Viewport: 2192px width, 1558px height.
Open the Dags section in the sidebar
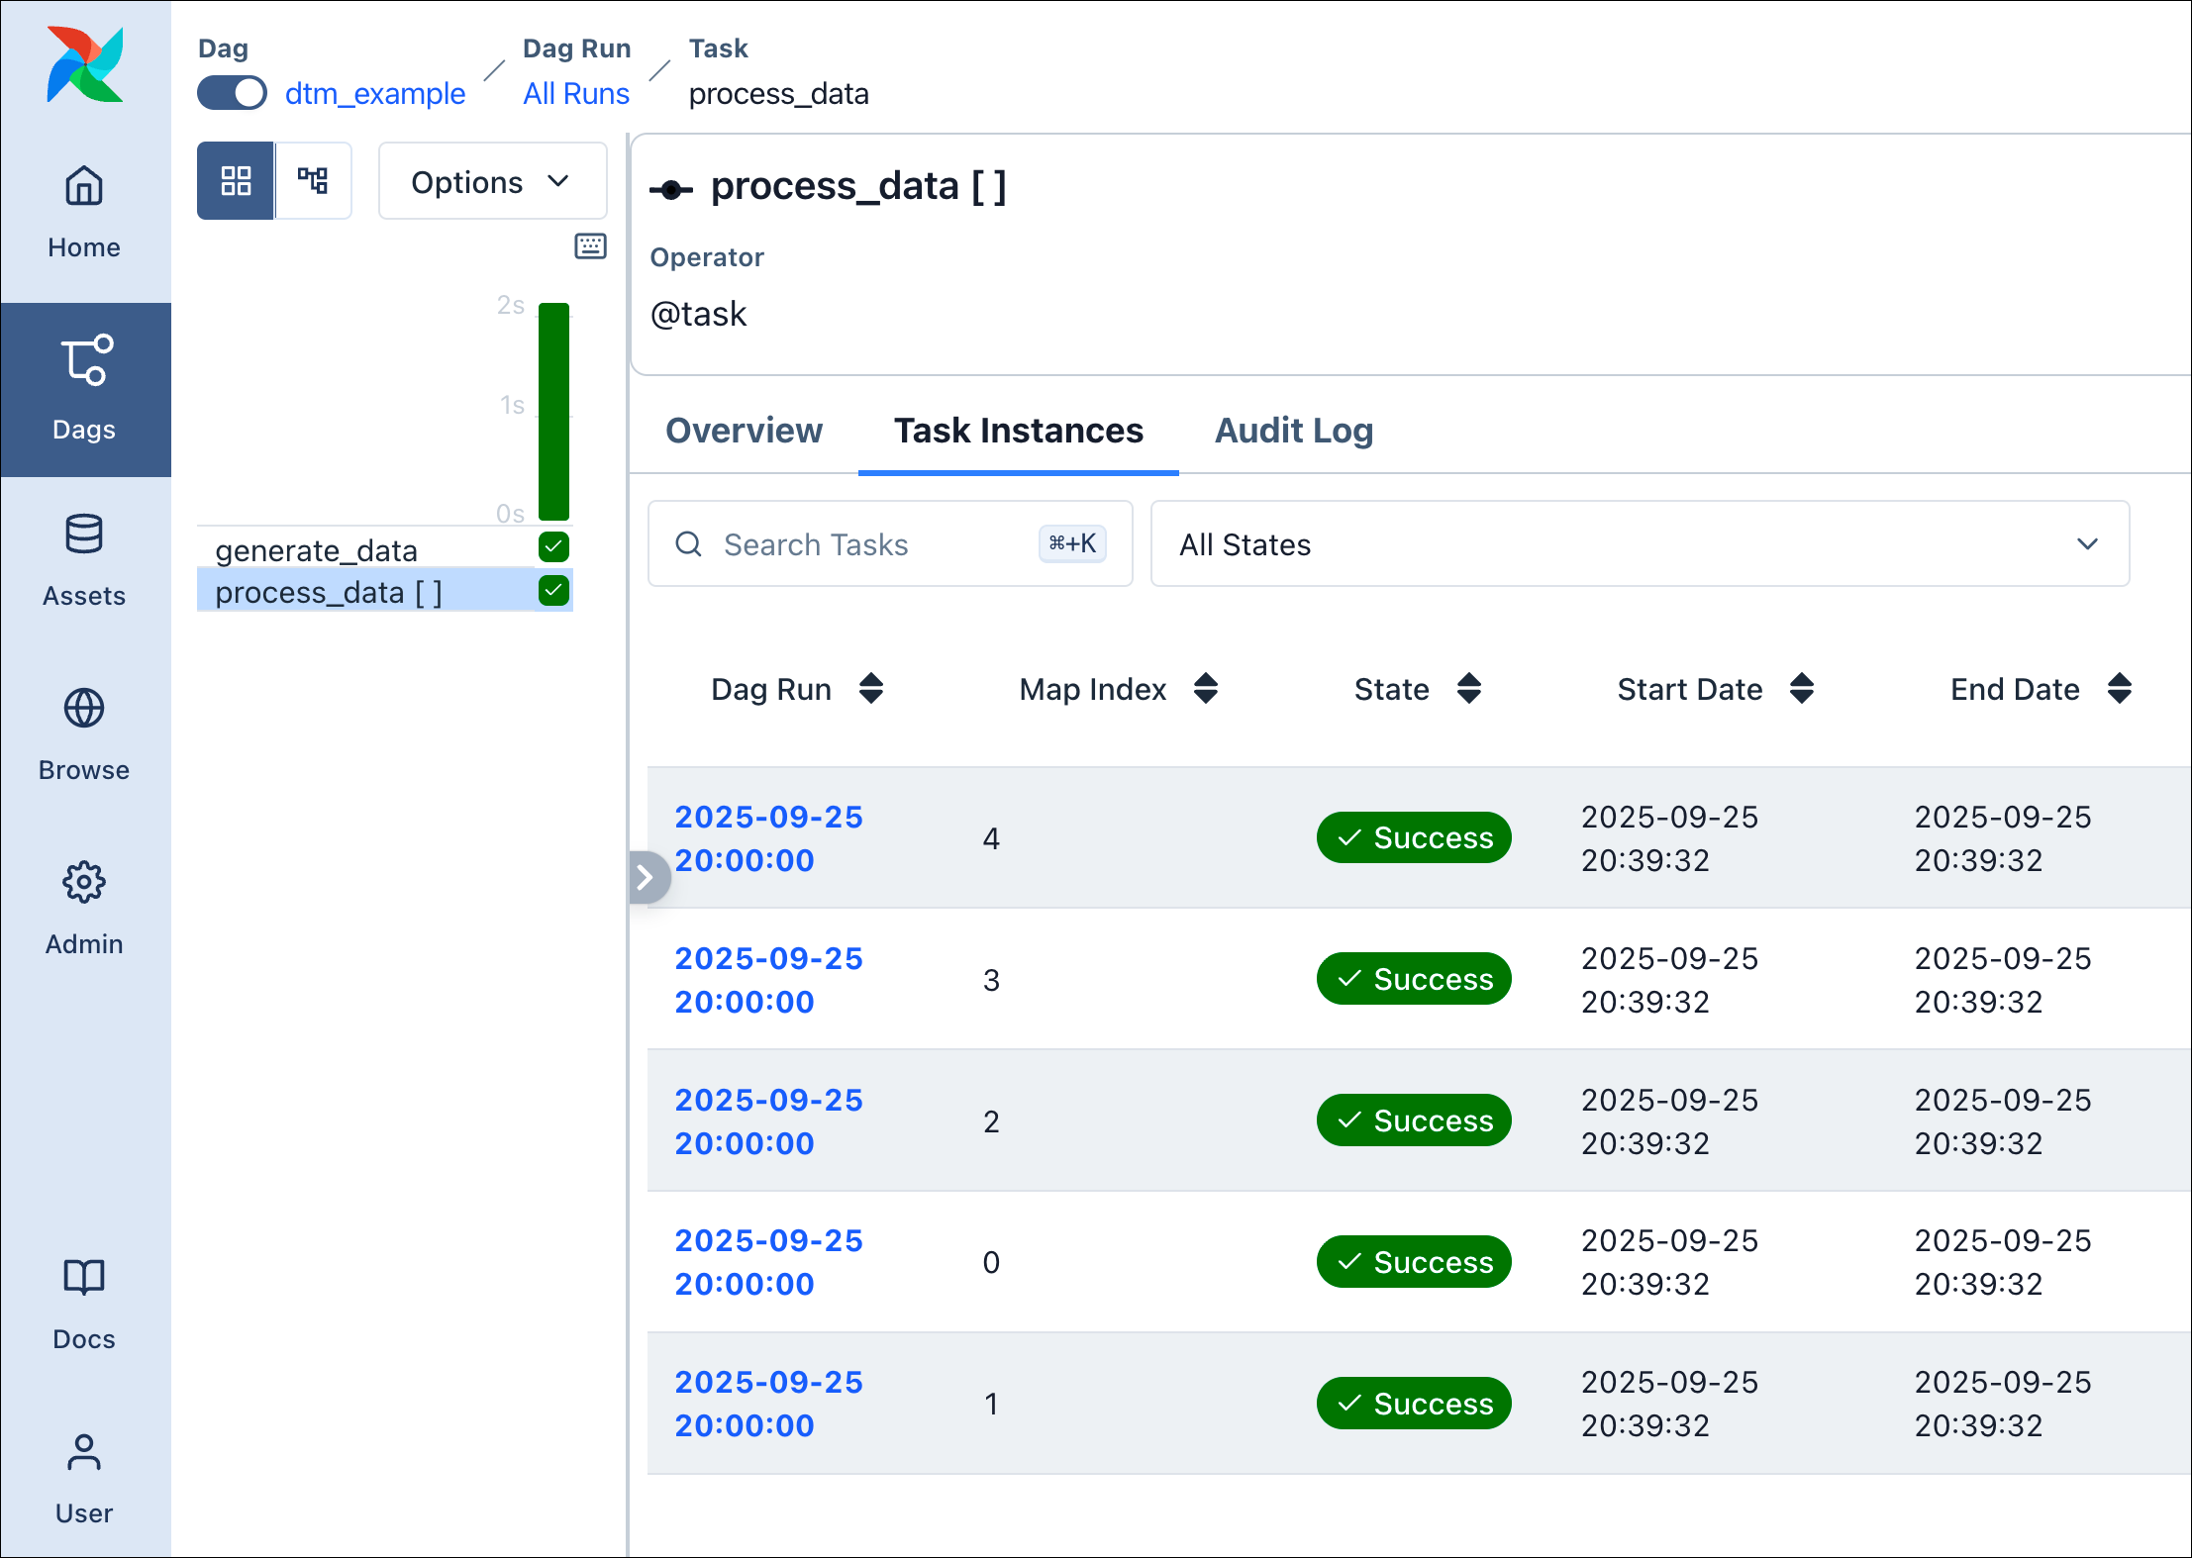(x=84, y=388)
